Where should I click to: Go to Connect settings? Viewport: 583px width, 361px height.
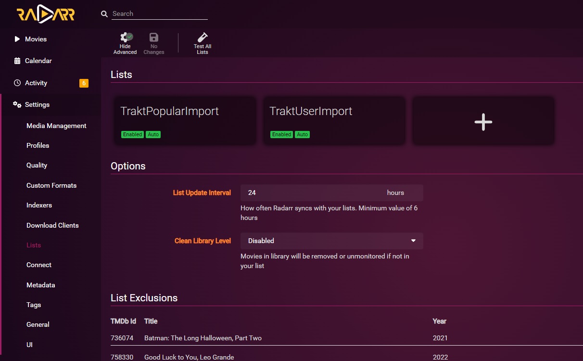click(39, 265)
